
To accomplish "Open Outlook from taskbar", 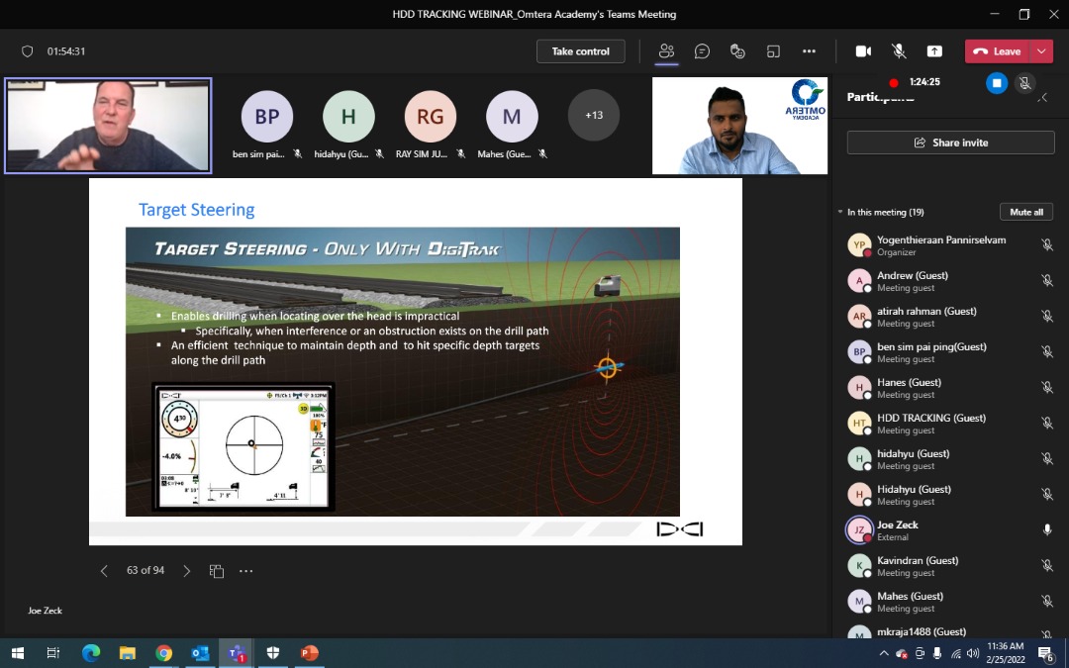I will pyautogui.click(x=200, y=653).
